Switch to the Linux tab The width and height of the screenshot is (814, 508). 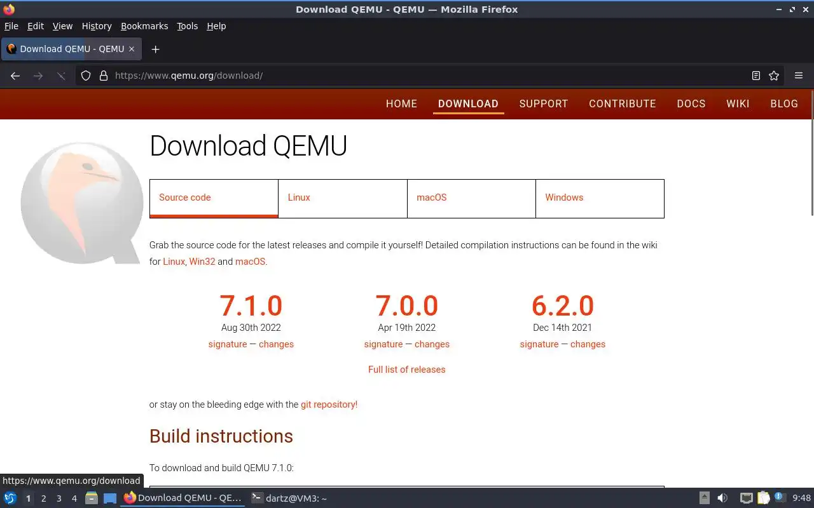click(343, 198)
